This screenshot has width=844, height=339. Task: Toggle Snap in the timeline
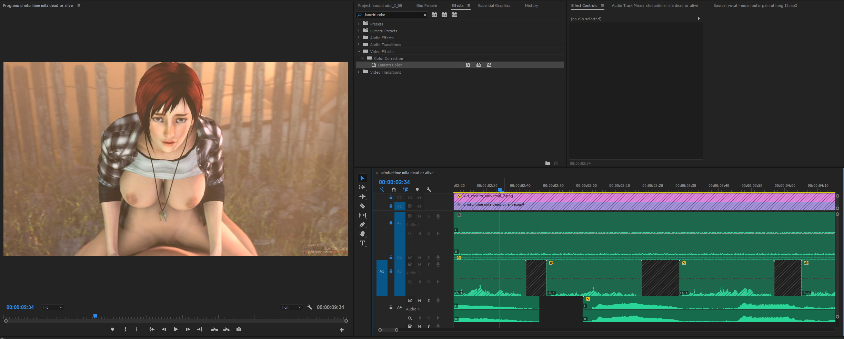click(x=394, y=190)
